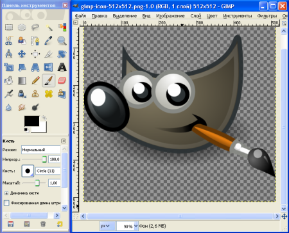Open the Правка menu
The height and width of the screenshot is (233, 289).
[x=100, y=16]
